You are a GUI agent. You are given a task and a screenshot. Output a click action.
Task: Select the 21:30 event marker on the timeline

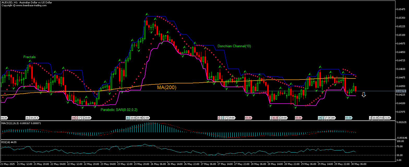pyautogui.click(x=387, y=118)
